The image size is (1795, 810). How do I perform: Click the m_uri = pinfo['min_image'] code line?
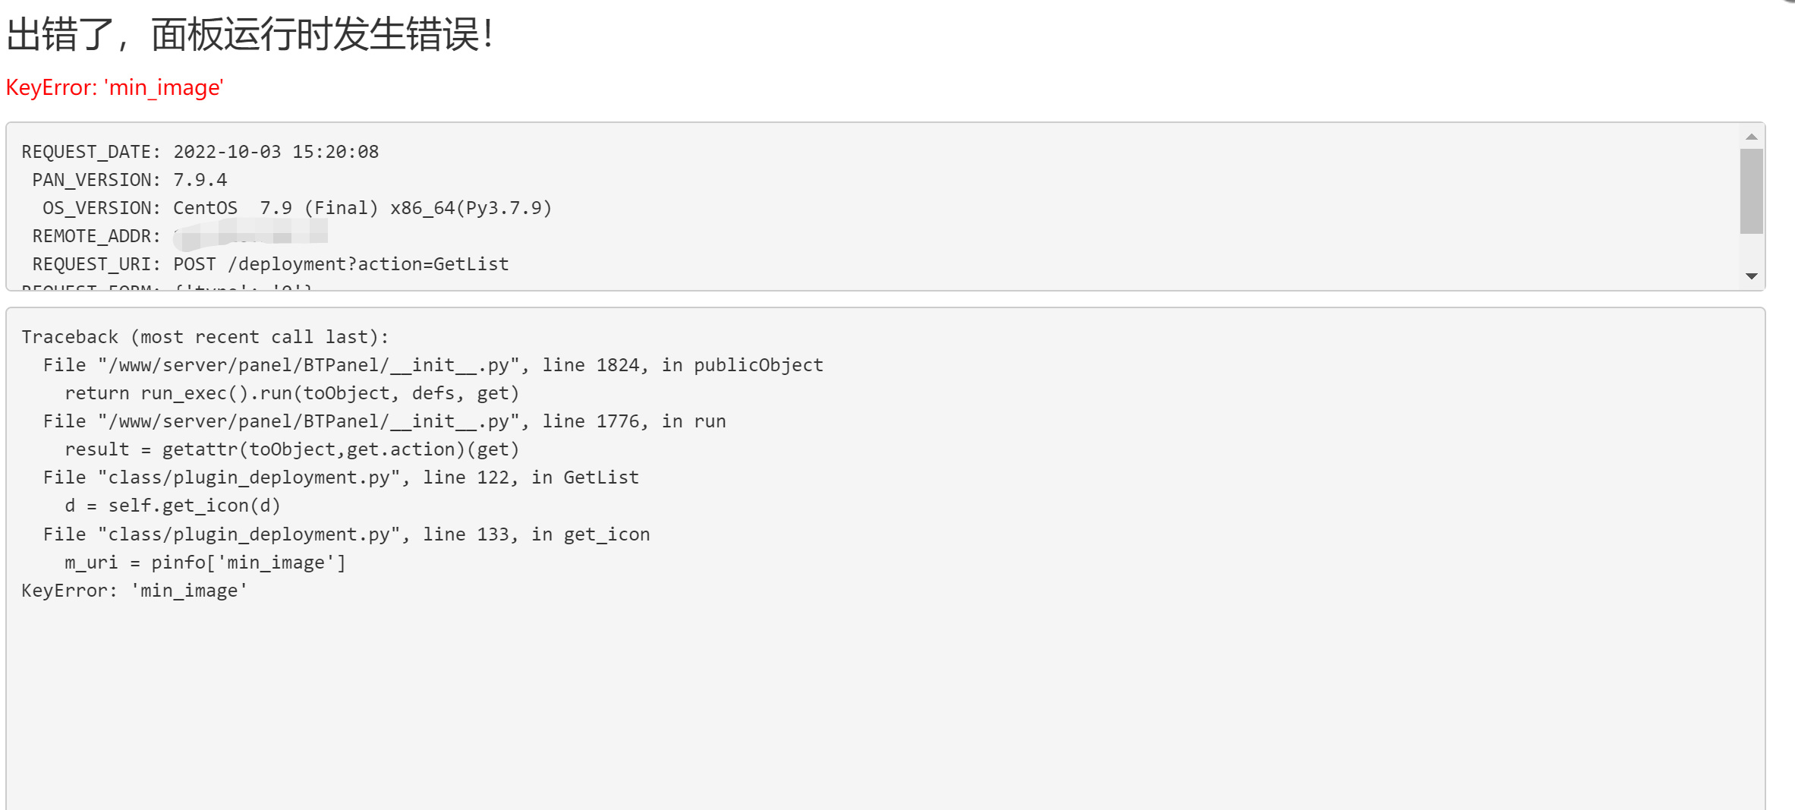click(x=205, y=563)
